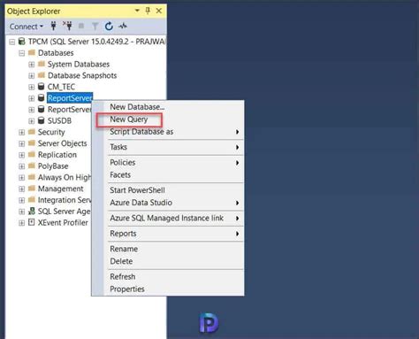This screenshot has height=339, width=419.
Task: Toggle Object Explorer auto-hide pin
Action: pos(148,11)
